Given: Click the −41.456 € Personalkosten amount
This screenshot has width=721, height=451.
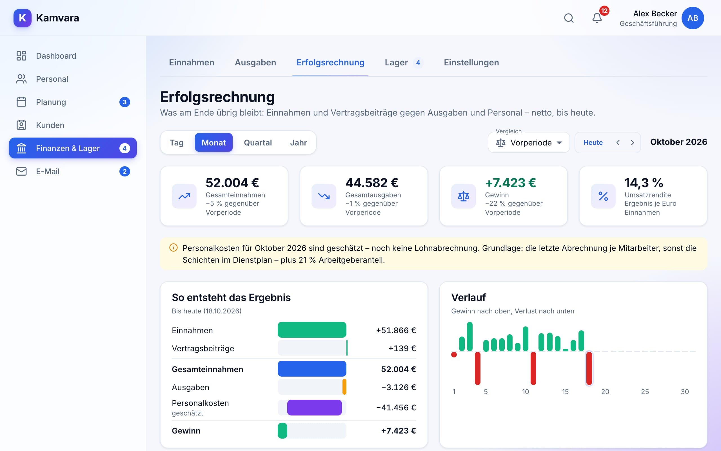Looking at the screenshot, I should point(396,408).
